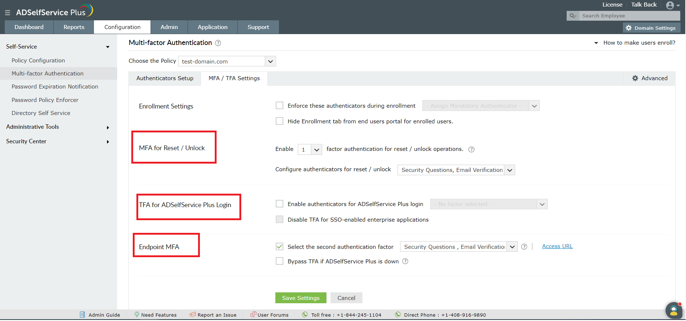Click the Save Settings button

click(x=301, y=298)
